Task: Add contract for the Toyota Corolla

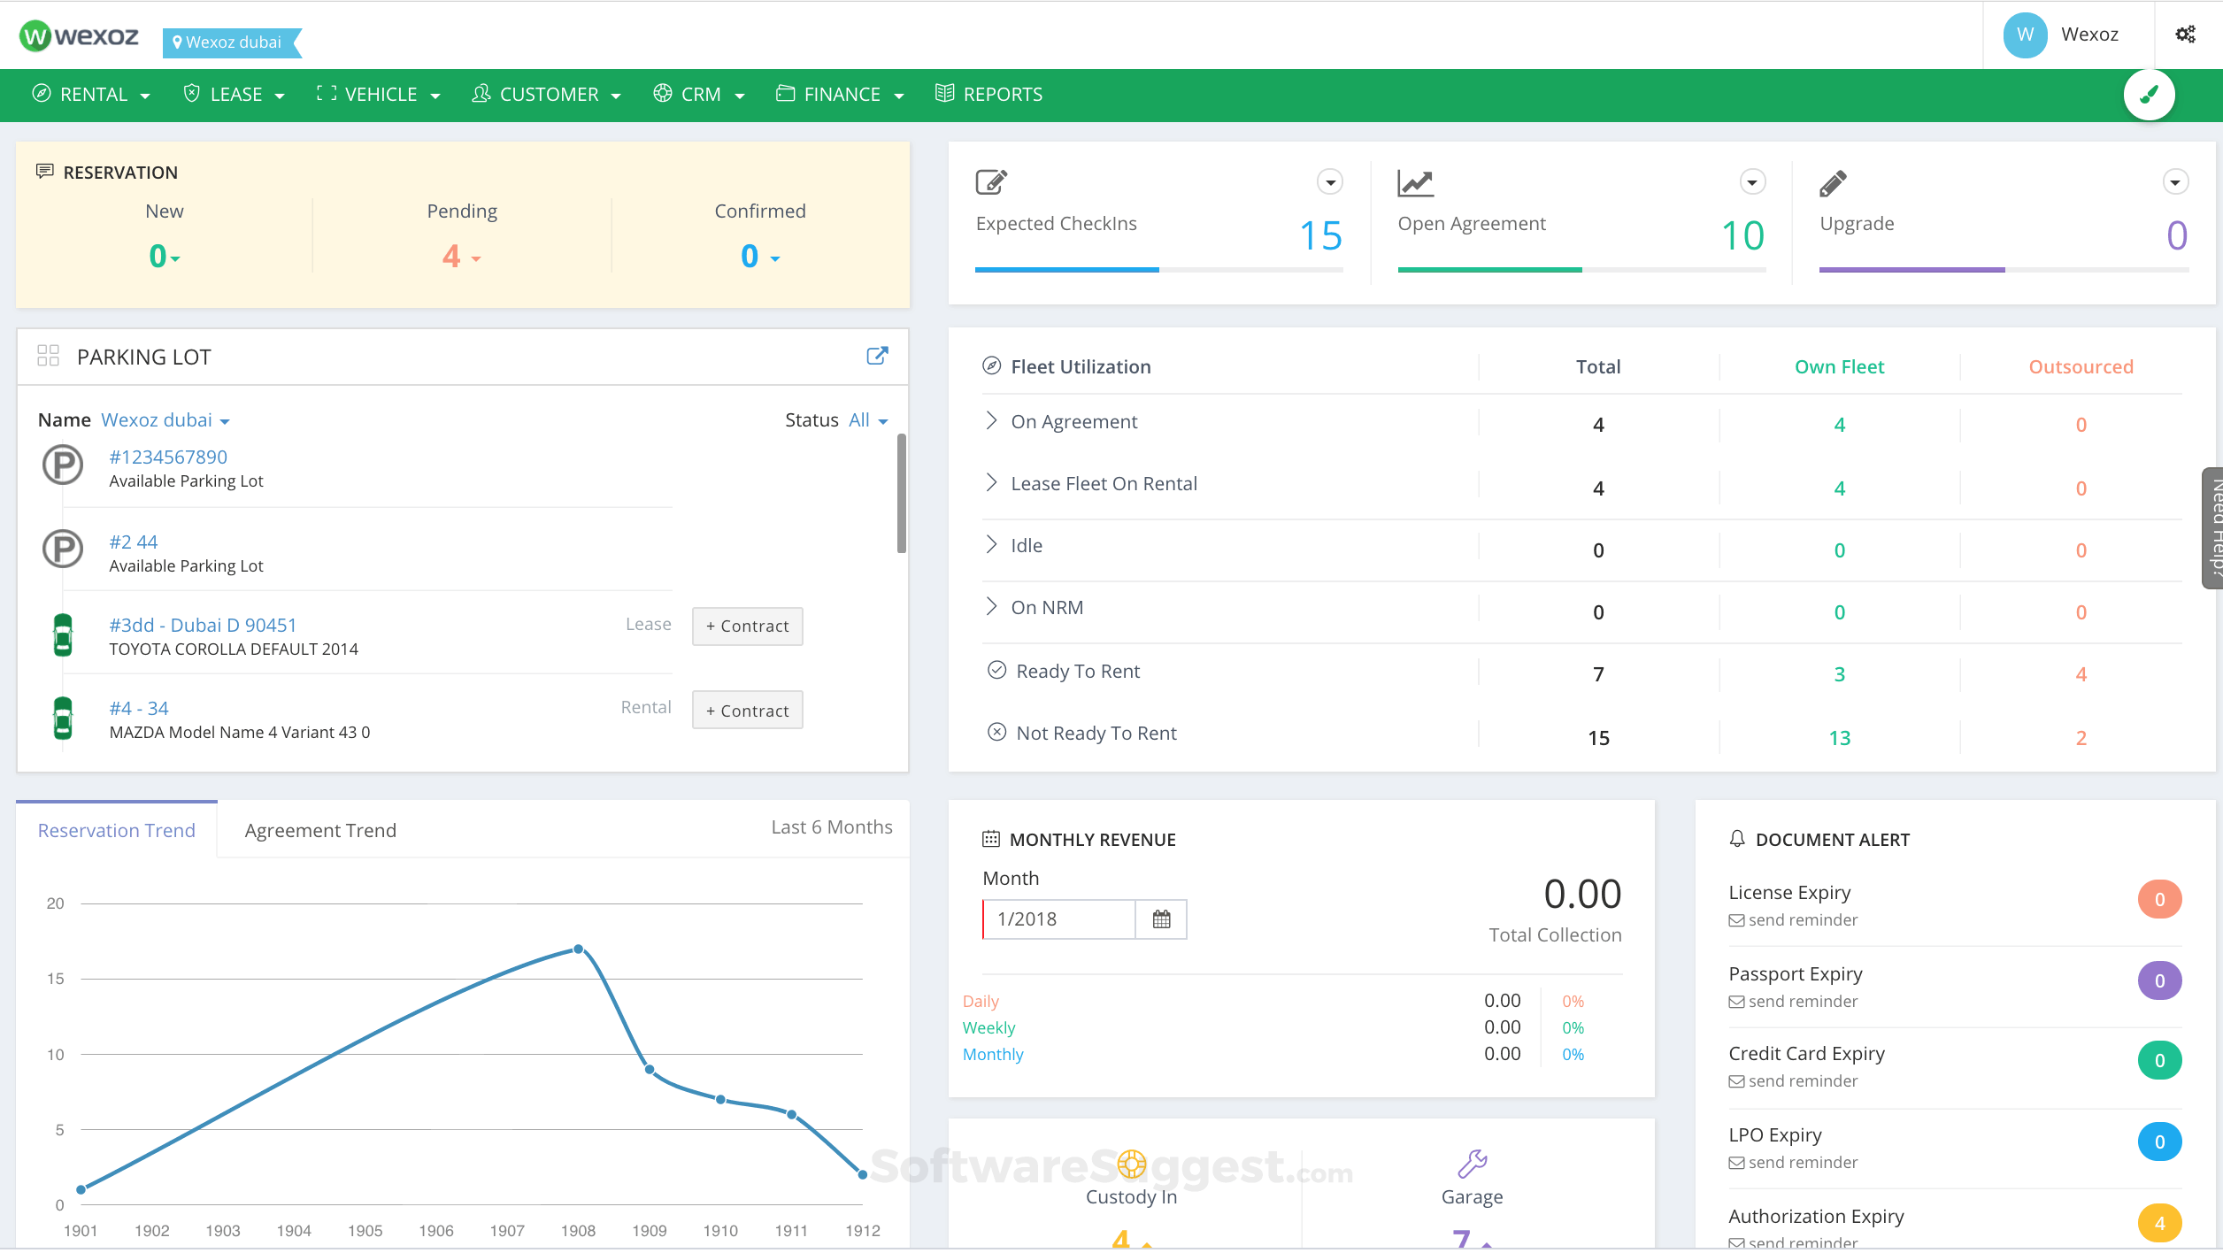Action: point(747,626)
